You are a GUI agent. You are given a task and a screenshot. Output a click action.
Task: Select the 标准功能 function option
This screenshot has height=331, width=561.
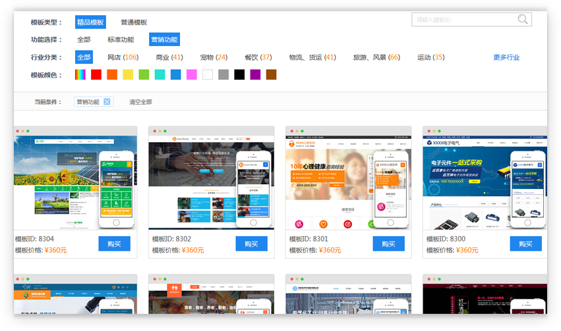[x=121, y=39]
